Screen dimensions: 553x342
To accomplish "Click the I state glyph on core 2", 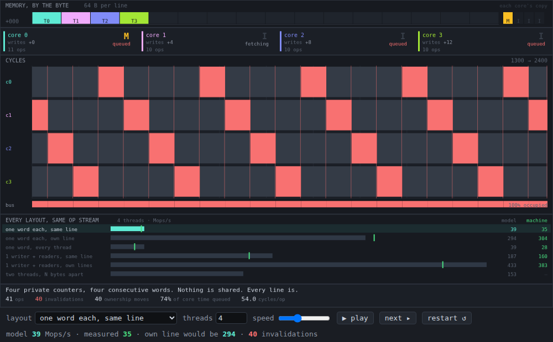I will click(403, 36).
